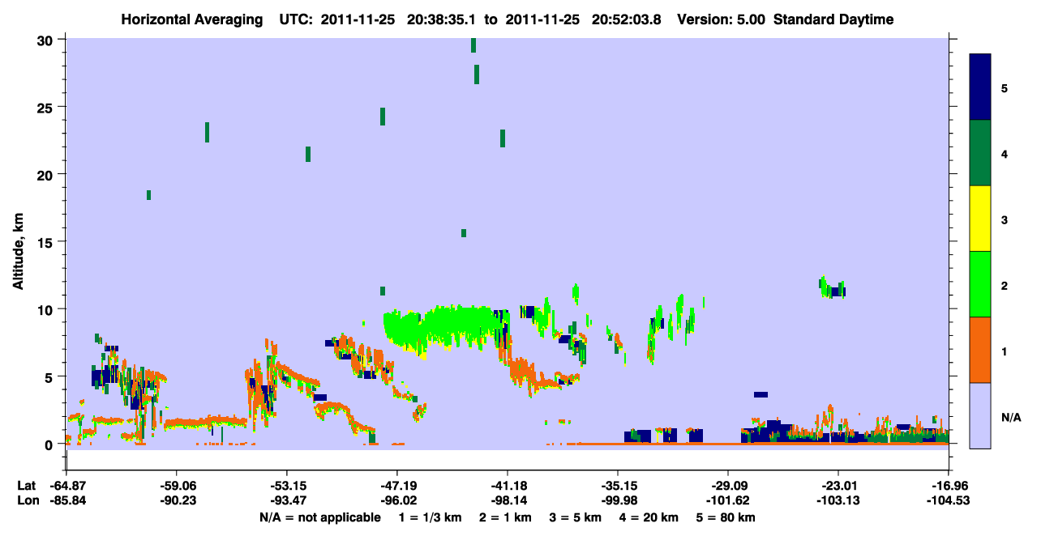The width and height of the screenshot is (1054, 540).
Task: Click the latitude value -23.01
Action: pos(838,486)
